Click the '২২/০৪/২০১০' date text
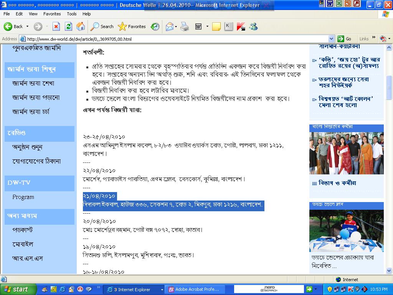 click(x=99, y=171)
